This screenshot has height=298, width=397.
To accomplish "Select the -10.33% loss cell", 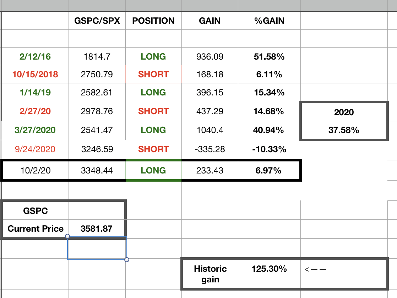I will coord(269,149).
